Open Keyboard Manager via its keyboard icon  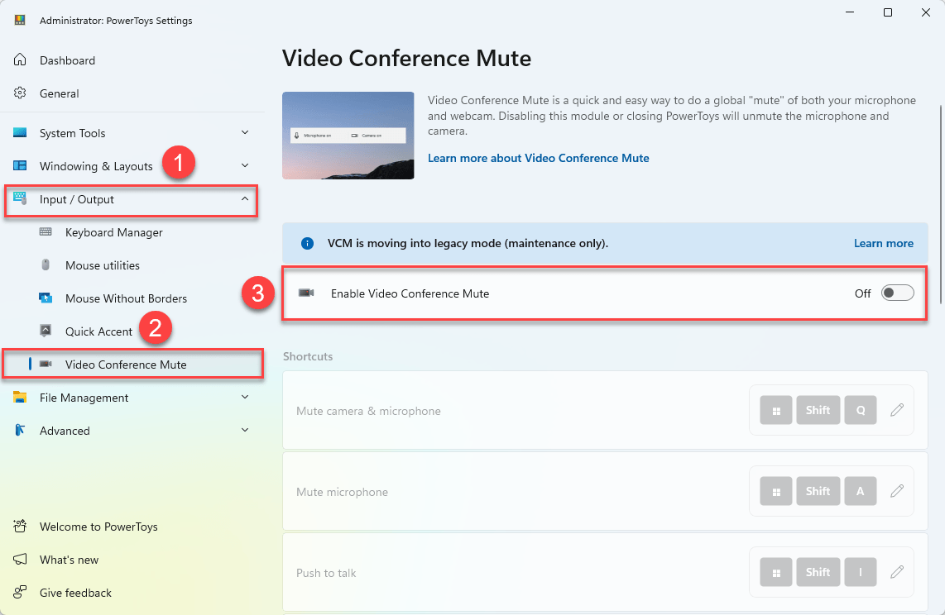[x=46, y=232]
